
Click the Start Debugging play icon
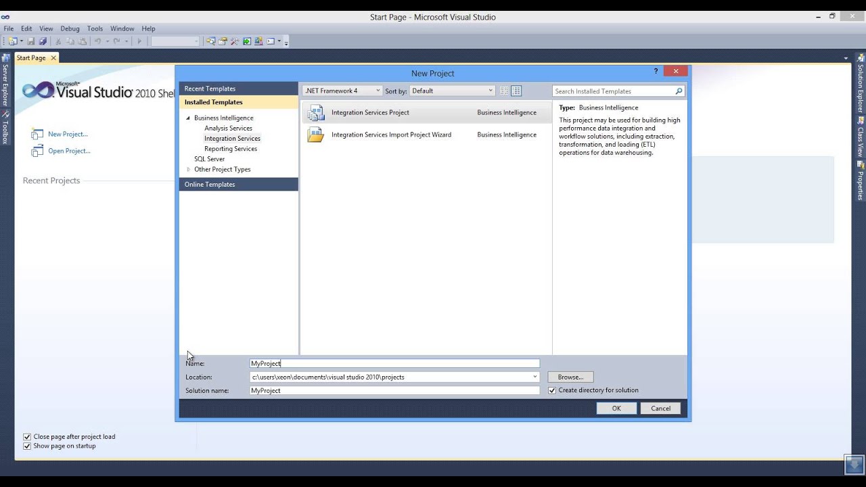(x=139, y=41)
